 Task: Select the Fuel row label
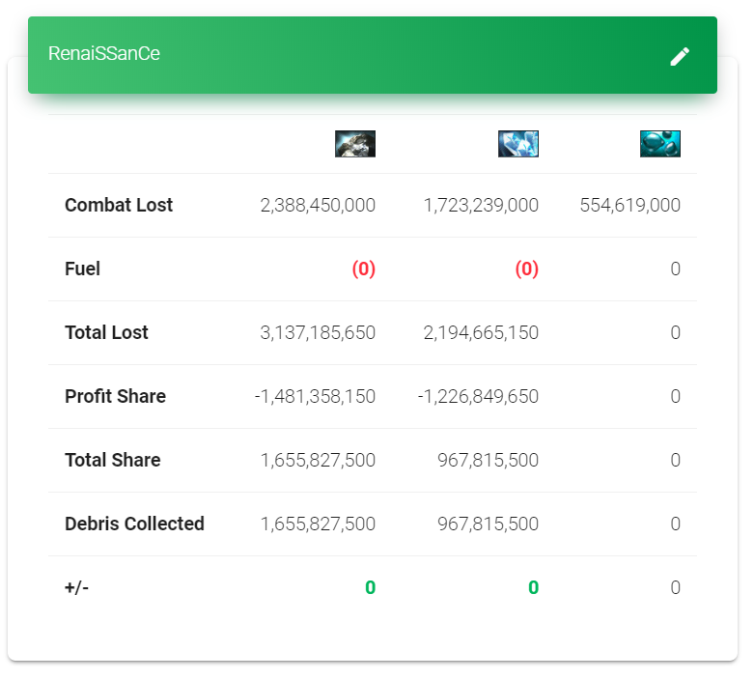click(x=82, y=269)
